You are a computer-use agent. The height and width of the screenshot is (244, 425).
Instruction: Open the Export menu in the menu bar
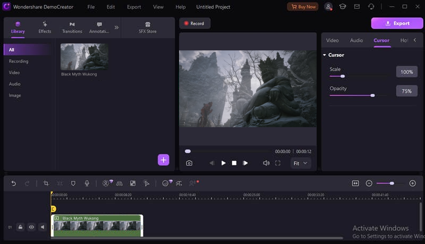click(x=134, y=7)
